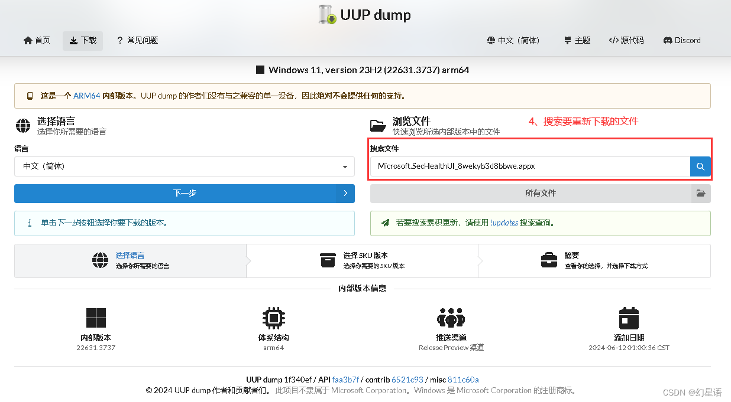This screenshot has width=731, height=402.
Task: Select the 选择语言 step tab
Action: point(130,261)
